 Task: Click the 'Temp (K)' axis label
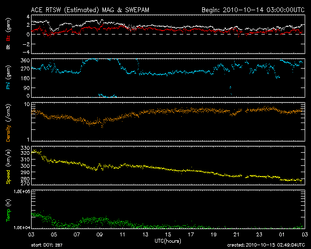click(8, 211)
